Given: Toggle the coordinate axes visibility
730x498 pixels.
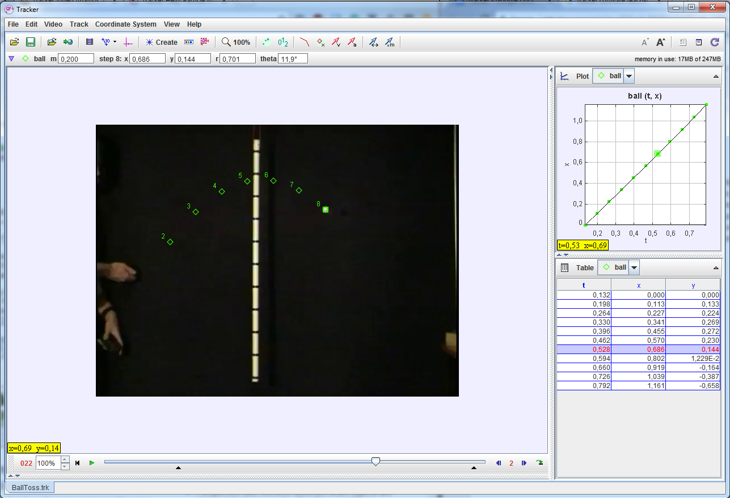Looking at the screenshot, I should 128,42.
